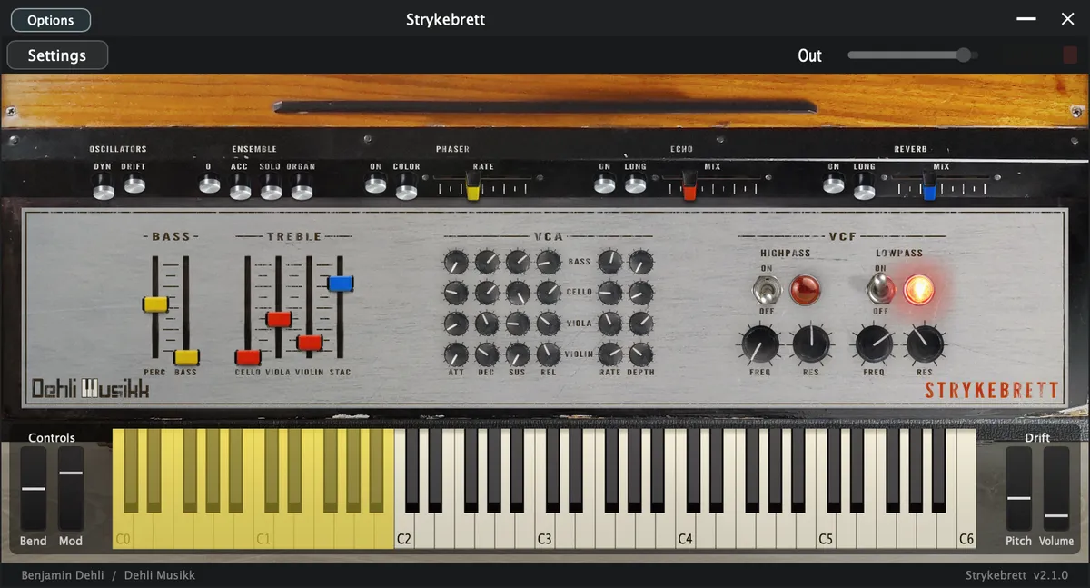Click the red VIOLIN fader handle
1090x588 pixels.
coord(310,343)
